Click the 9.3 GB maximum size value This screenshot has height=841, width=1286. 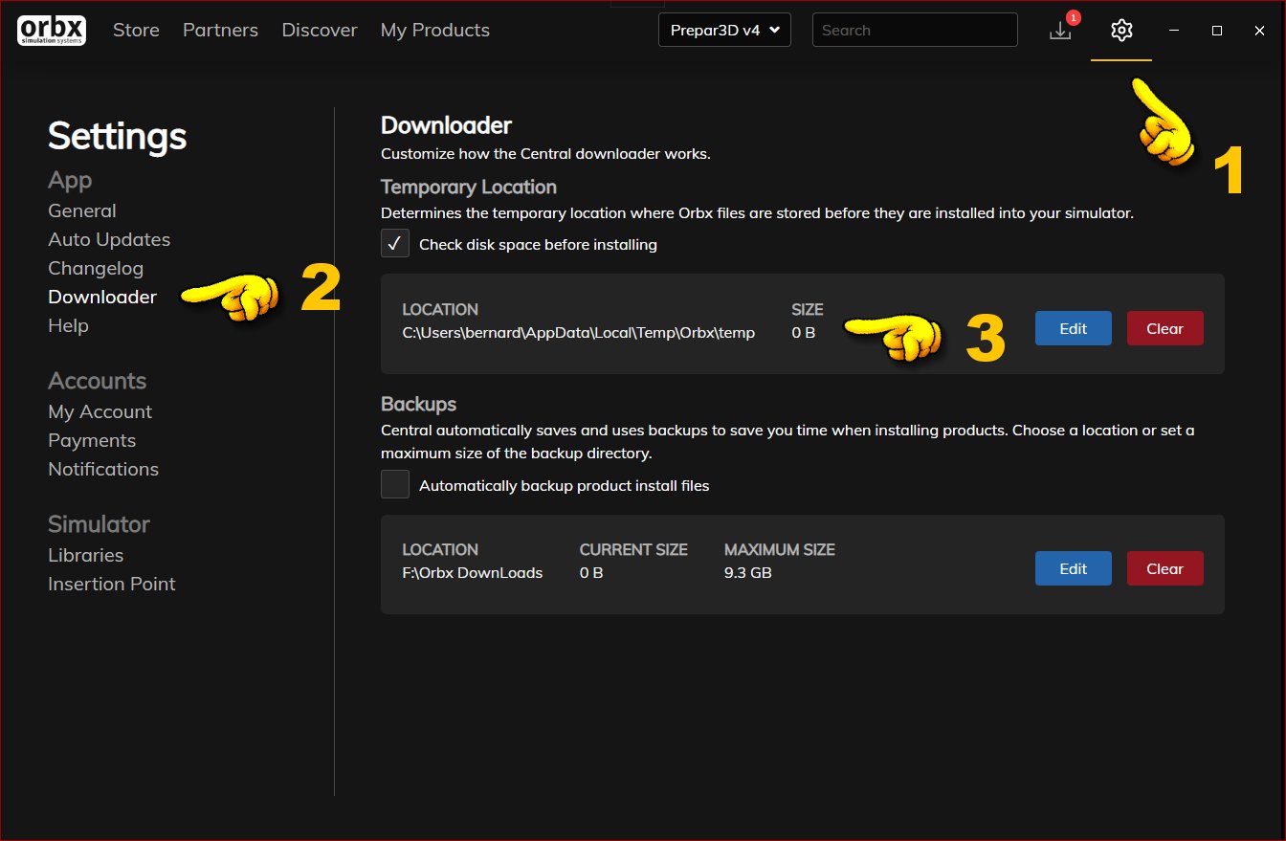(x=748, y=573)
